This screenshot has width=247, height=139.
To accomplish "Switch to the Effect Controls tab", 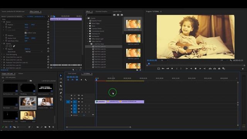I will (34, 12).
